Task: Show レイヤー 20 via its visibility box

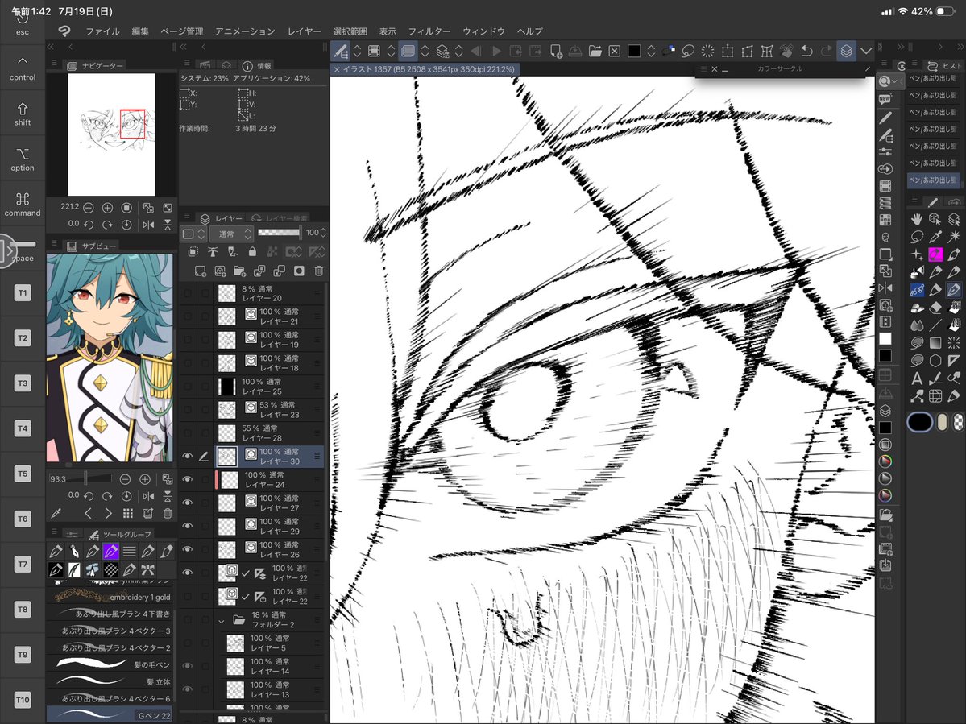Action: click(187, 294)
